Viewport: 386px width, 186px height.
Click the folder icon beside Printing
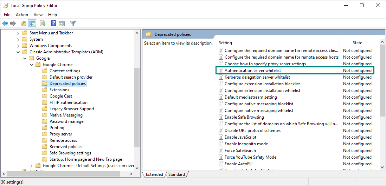(45, 128)
